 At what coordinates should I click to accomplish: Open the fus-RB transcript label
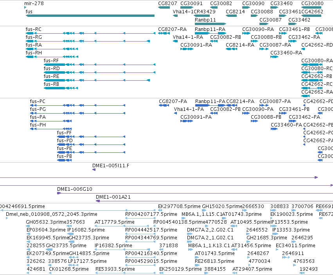51,85
